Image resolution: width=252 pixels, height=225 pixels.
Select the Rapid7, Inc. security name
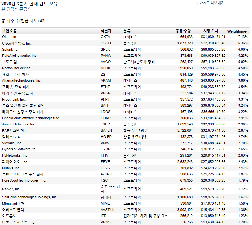pyautogui.click(x=11, y=189)
